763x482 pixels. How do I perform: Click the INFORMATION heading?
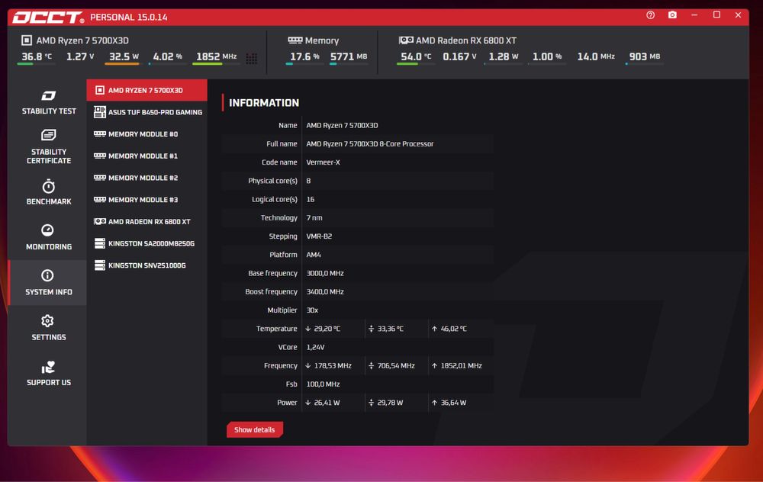(264, 103)
